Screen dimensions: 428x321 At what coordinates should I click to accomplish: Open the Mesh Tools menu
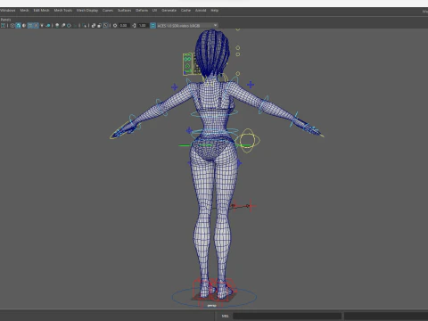63,11
